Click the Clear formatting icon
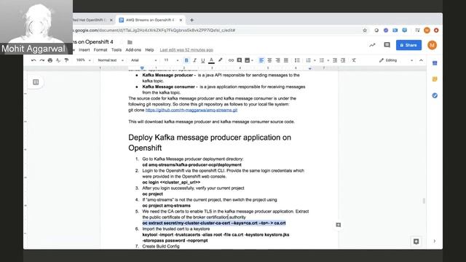This screenshot has height=262, width=466. [354, 60]
